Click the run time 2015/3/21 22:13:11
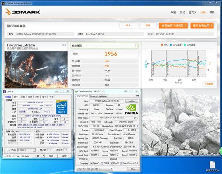Screen dimensions: 222x174 165,34
